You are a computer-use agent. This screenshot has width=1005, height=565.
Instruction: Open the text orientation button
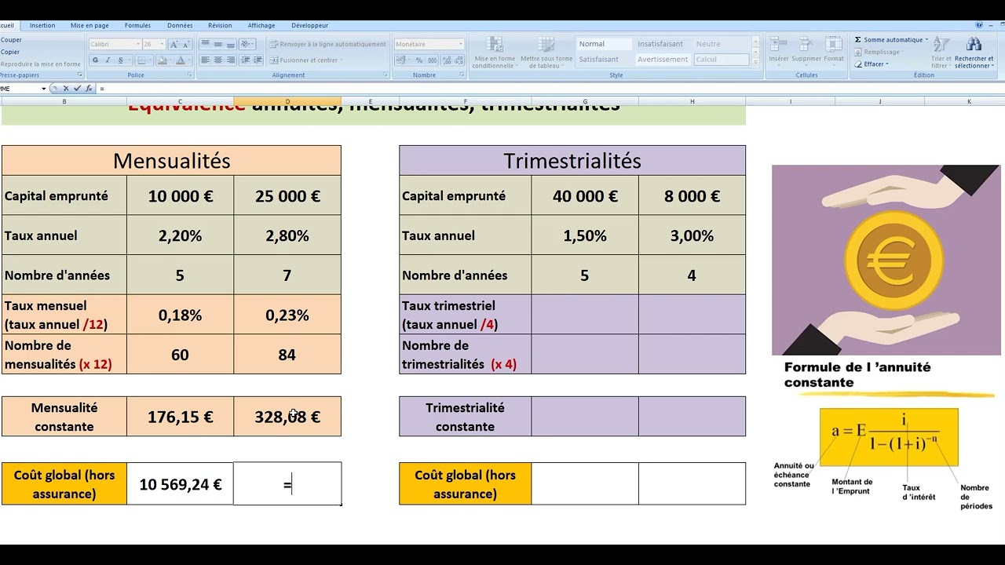tap(247, 44)
